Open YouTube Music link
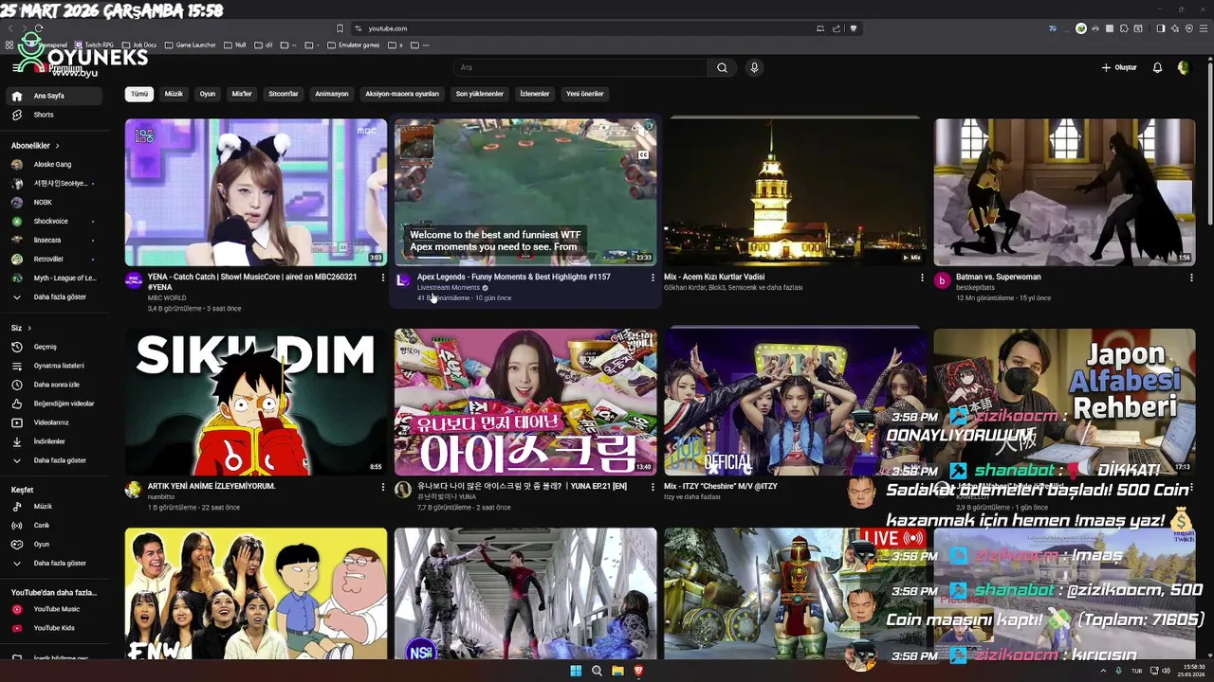Screen dimensions: 1214x682 (54, 609)
